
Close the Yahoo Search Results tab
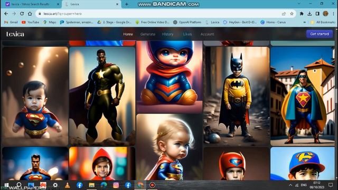coord(58,4)
